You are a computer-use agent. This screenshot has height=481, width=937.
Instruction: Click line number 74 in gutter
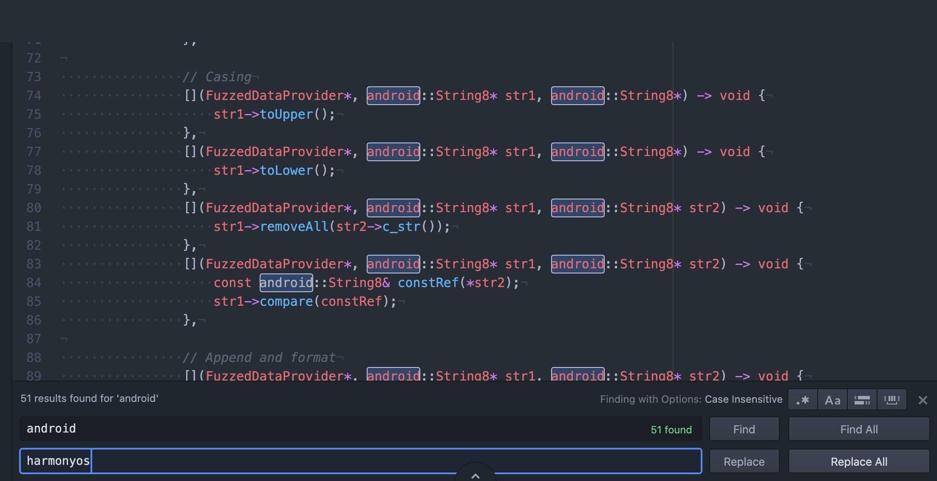34,96
